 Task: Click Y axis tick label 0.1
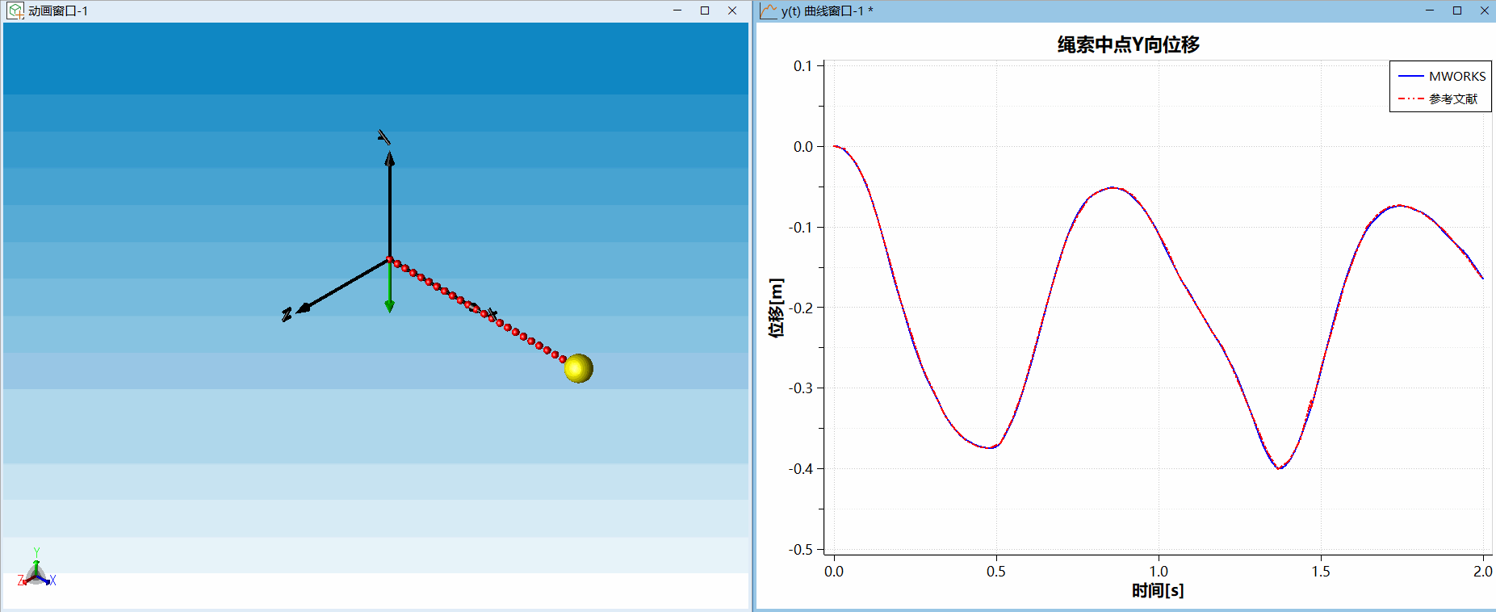coord(803,66)
